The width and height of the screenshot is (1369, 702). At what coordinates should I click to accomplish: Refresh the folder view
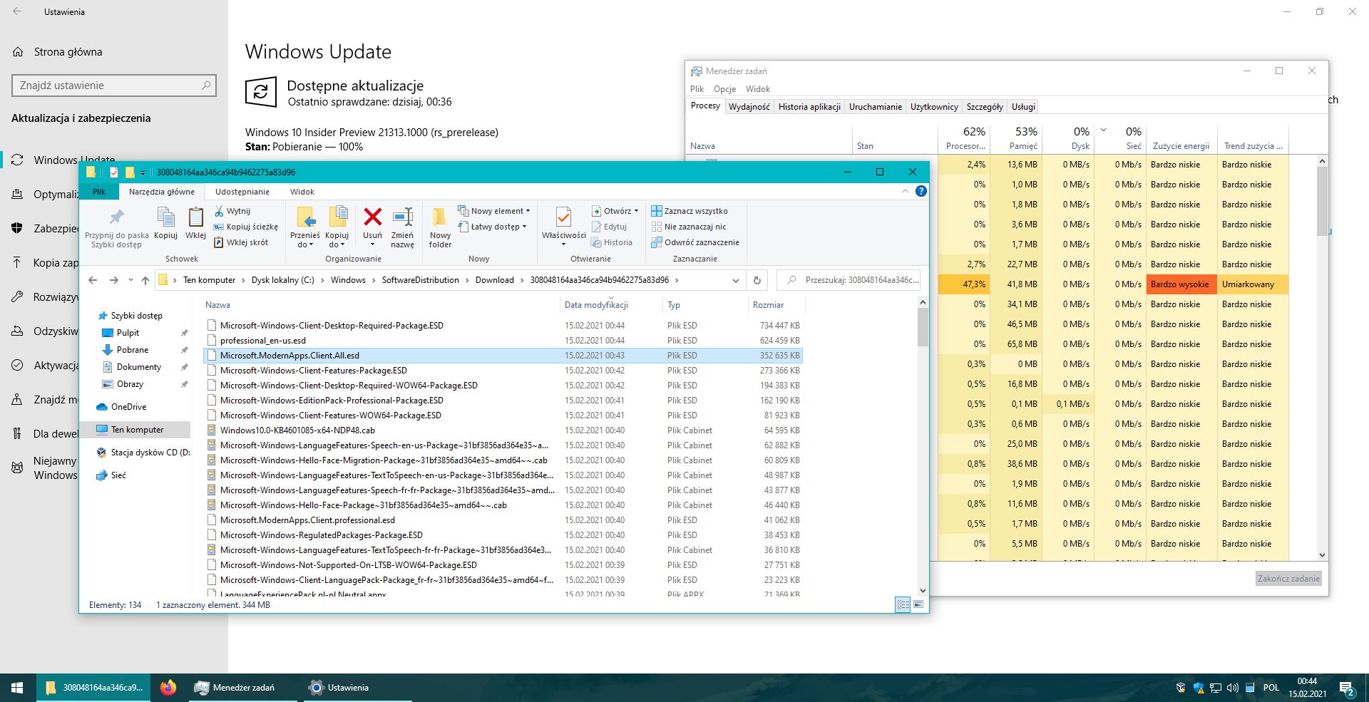tap(757, 280)
